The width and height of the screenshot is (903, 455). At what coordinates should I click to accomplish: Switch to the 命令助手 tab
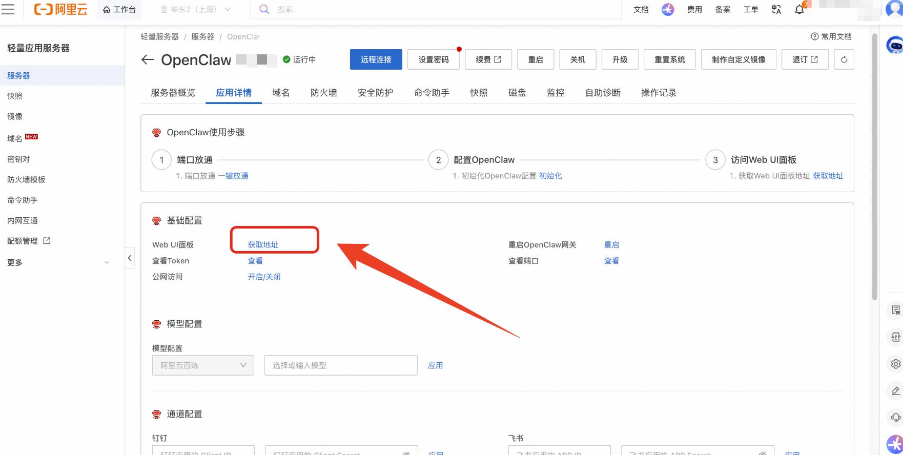432,93
